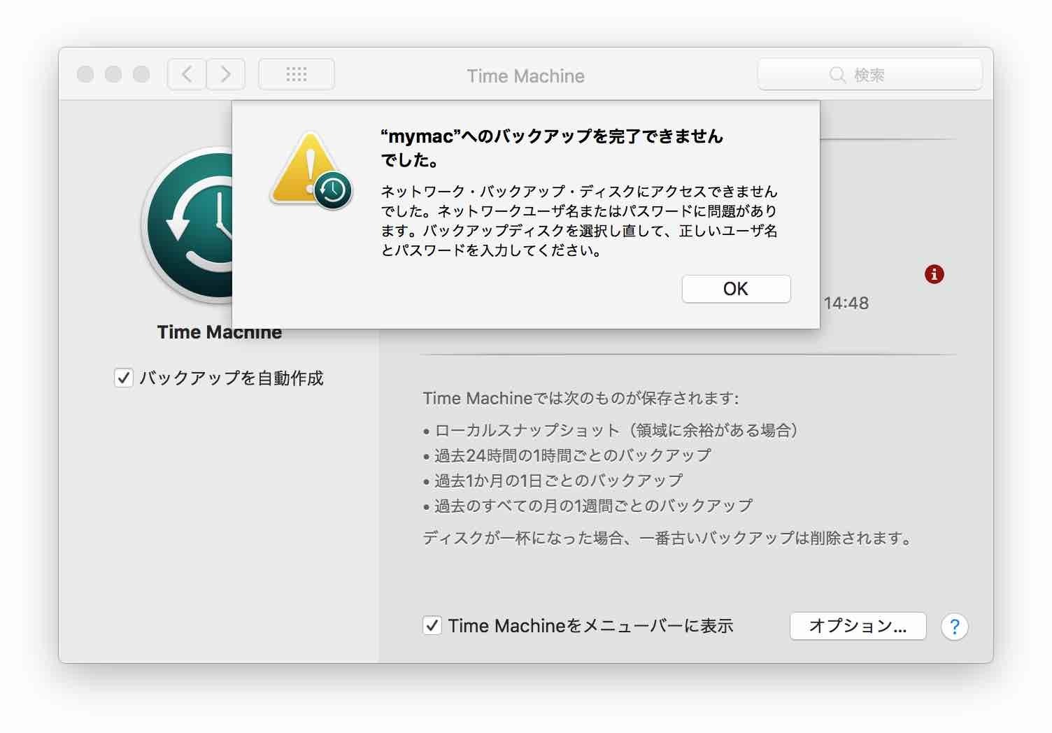Click the 過去1か月の1日ごとのバックアップ line
Screen dimensions: 1052x733
553,481
